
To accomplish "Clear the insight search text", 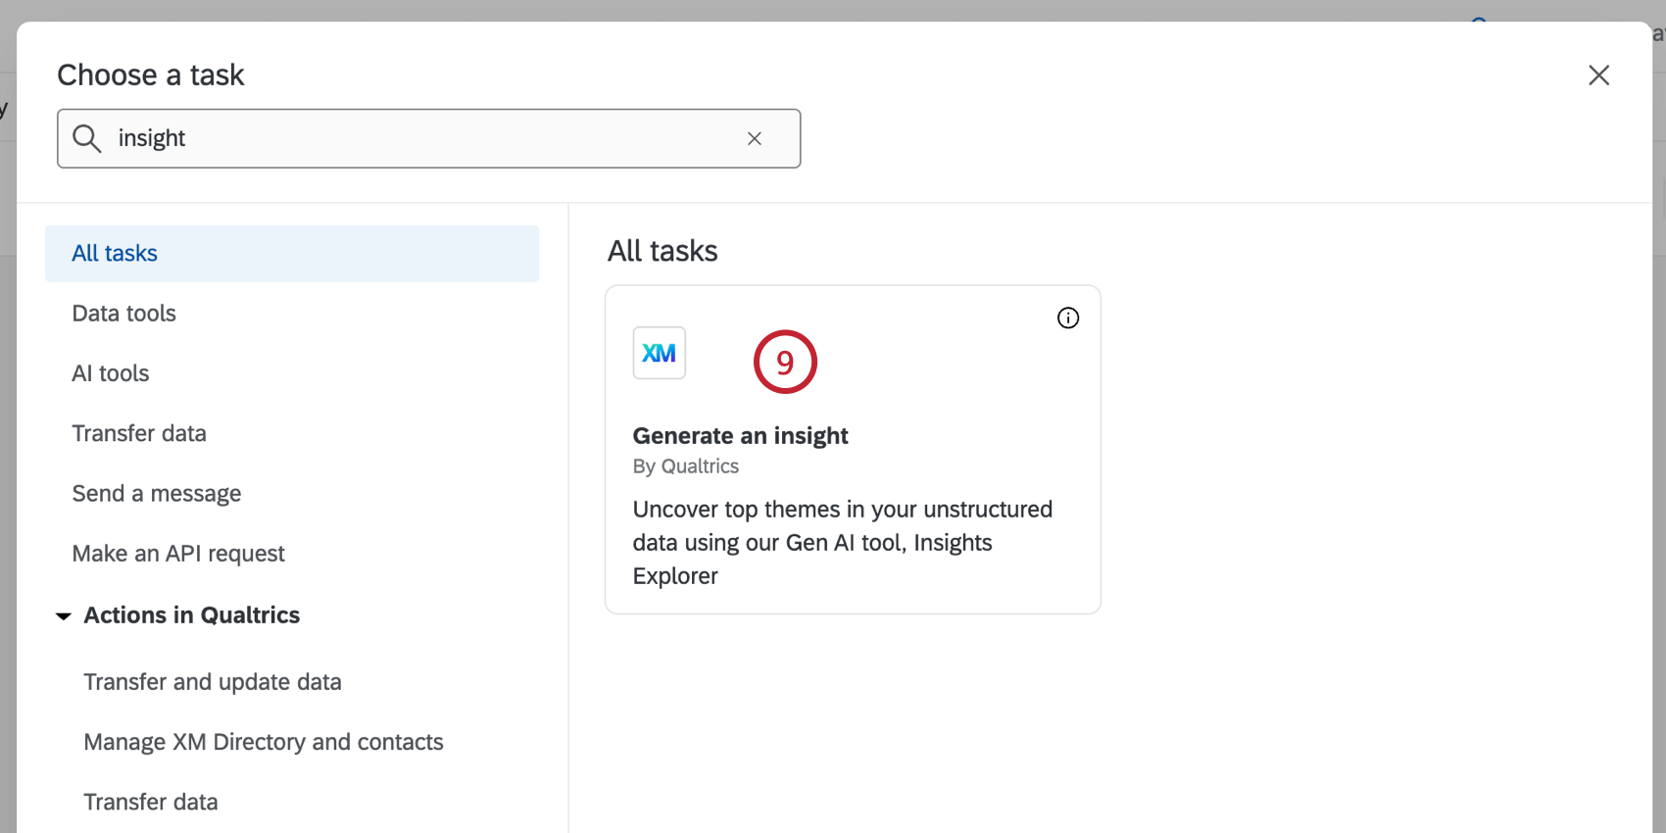I will click(755, 138).
